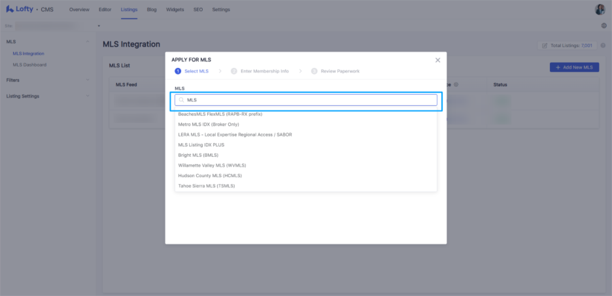The image size is (612, 296).
Task: Click the step 3 number icon
Action: tap(314, 71)
